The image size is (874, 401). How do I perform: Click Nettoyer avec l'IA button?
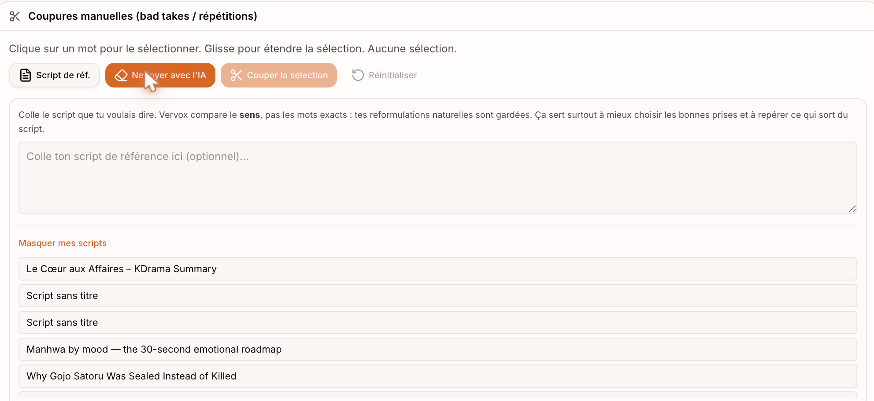[160, 75]
